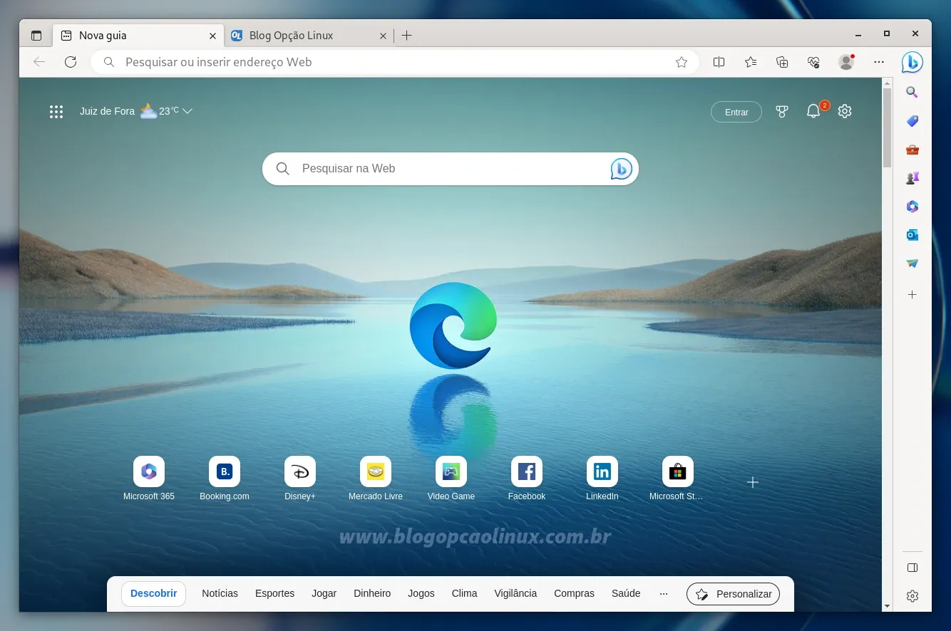This screenshot has height=631, width=951.
Task: Switch to the Nova guia tab
Action: (139, 36)
